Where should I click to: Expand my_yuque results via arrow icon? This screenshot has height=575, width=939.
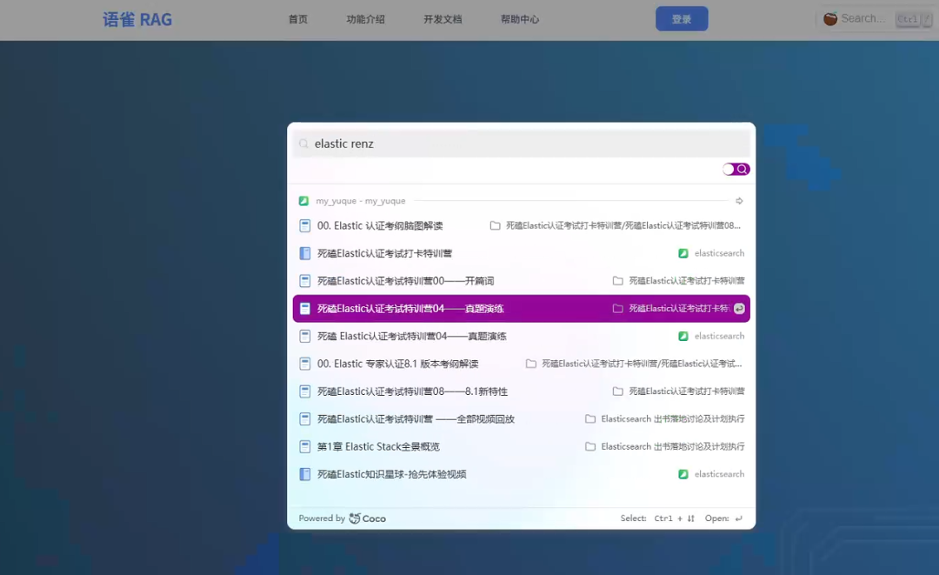[740, 201]
